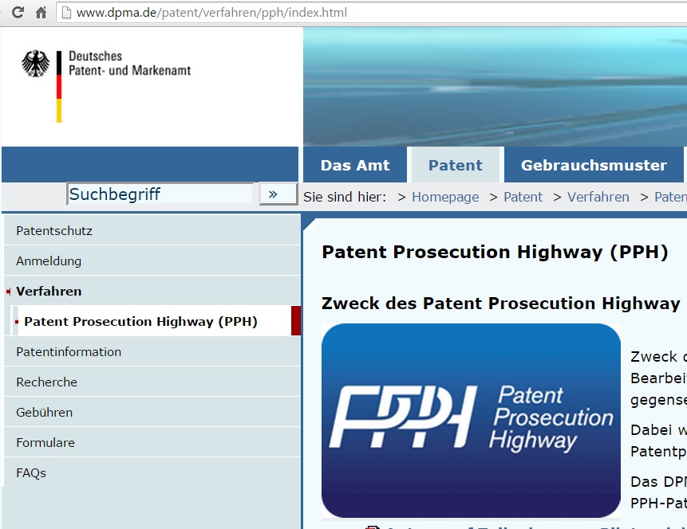Submit search with the » button
This screenshot has height=529, width=687.
point(278,194)
